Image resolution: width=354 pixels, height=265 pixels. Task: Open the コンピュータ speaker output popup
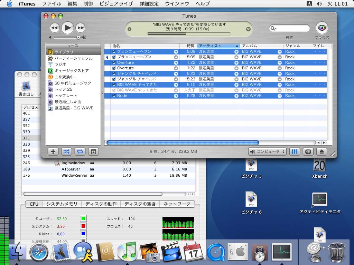click(267, 152)
